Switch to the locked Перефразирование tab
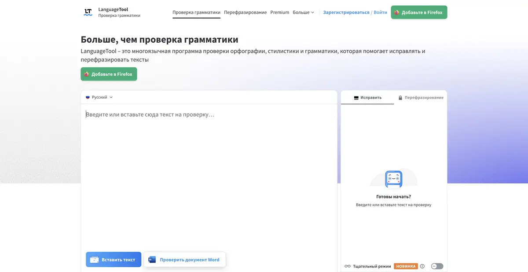 (421, 97)
